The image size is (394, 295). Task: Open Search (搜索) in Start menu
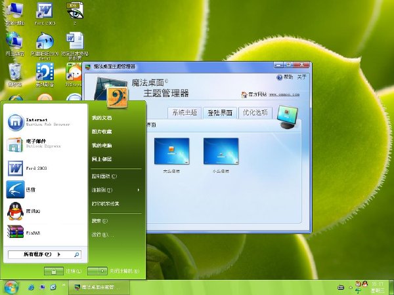pos(100,221)
